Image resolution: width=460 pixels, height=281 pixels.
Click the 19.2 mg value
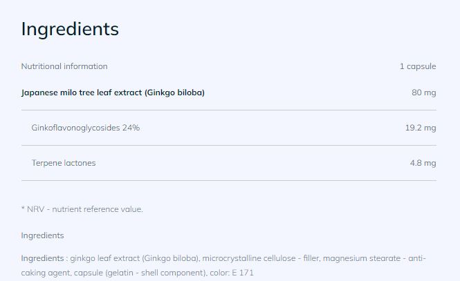point(420,128)
